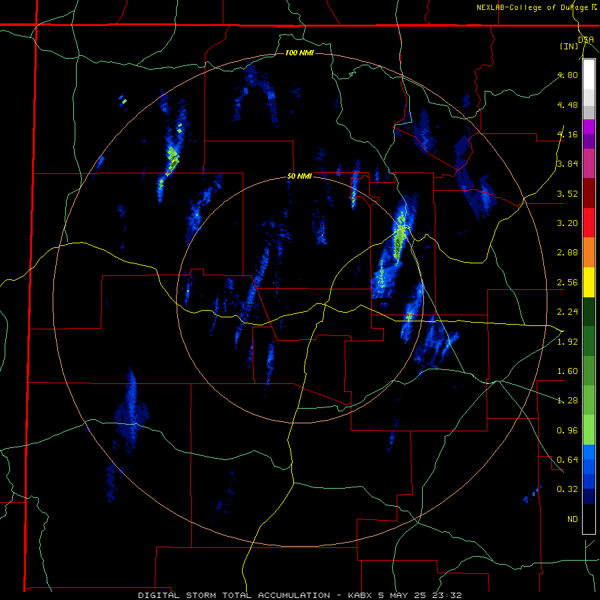Pick the bright red swatch in the scale
Viewport: 600px width, 600px height.
589,223
